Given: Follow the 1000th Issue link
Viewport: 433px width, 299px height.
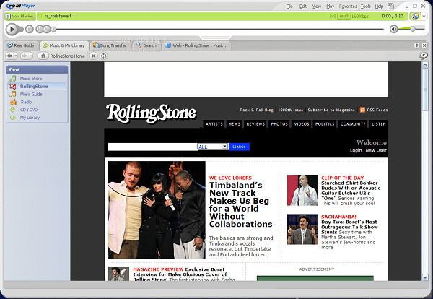Looking at the screenshot, I should pyautogui.click(x=291, y=110).
